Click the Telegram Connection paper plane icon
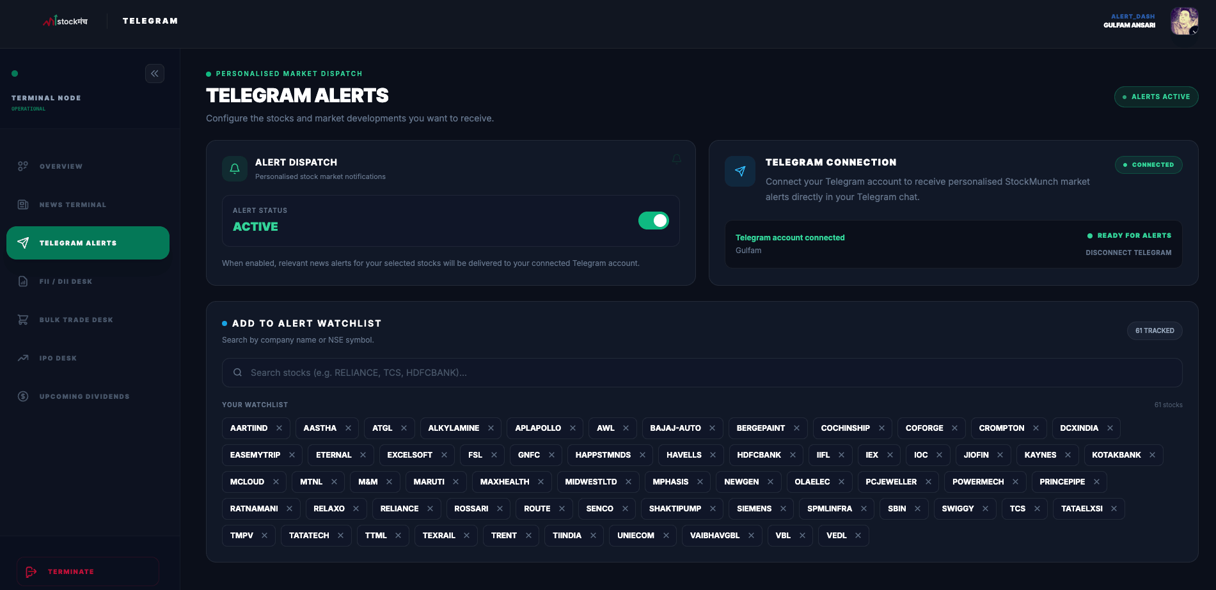Image resolution: width=1216 pixels, height=590 pixels. [x=740, y=171]
